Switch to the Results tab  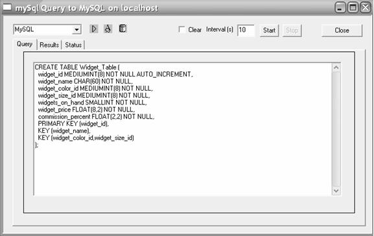[49, 45]
